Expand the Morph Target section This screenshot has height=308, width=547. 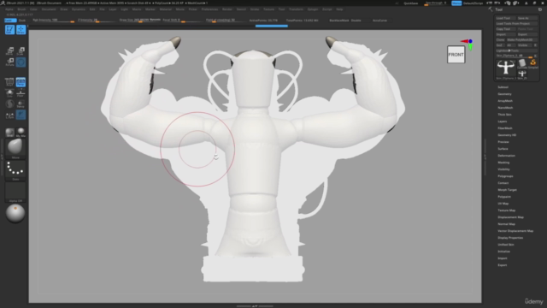[x=507, y=190]
